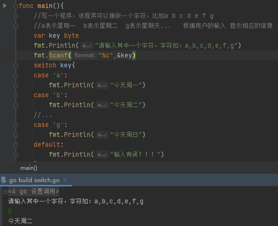Collapse func main code block fold marker
278x226 pixels.
click(16, 6)
